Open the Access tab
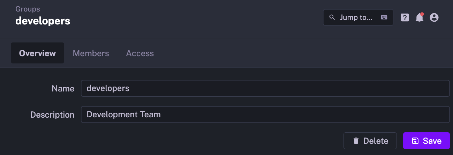The height and width of the screenshot is (155, 453). click(x=140, y=53)
